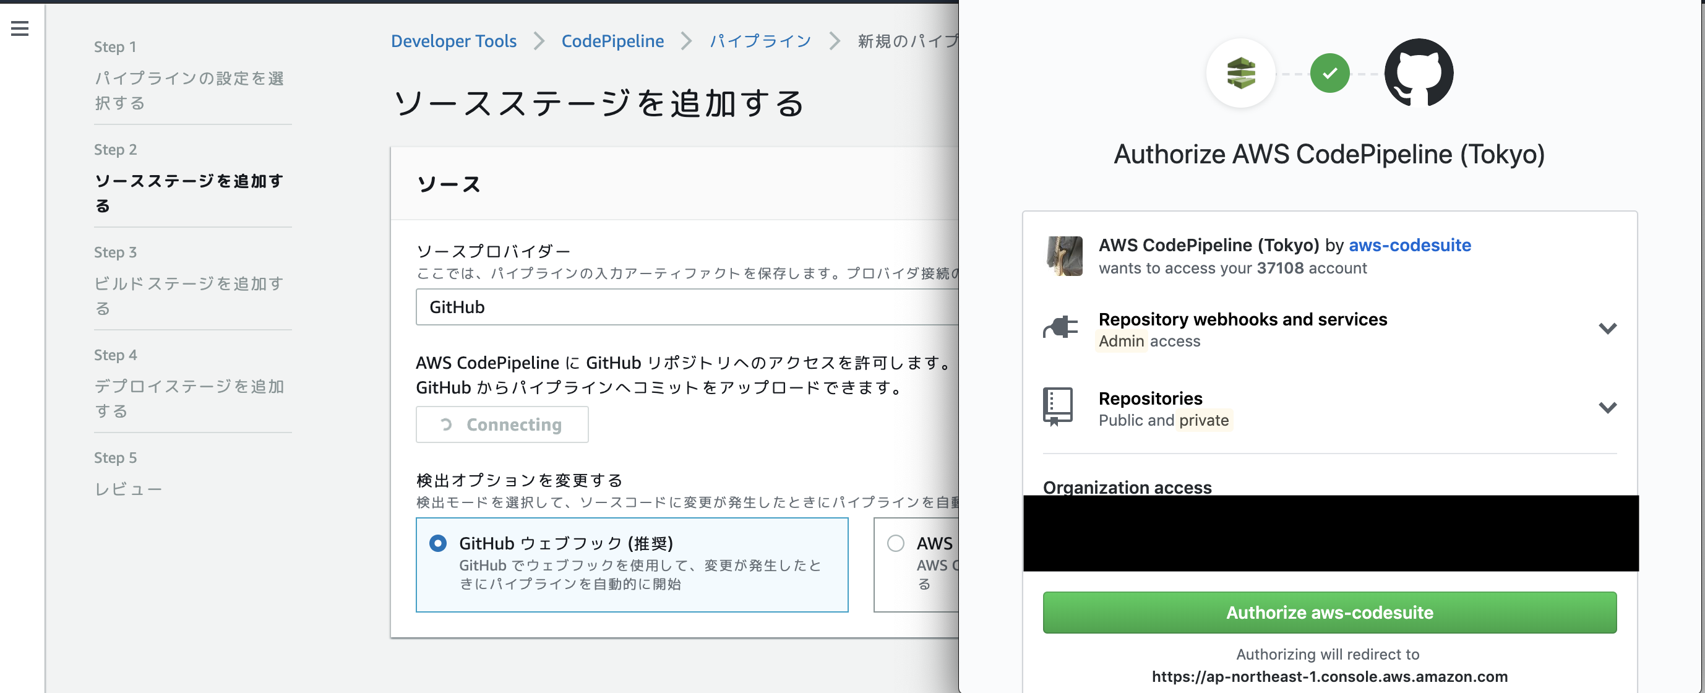The height and width of the screenshot is (693, 1705).
Task: Open CodePipeline breadcrumb link
Action: [612, 41]
